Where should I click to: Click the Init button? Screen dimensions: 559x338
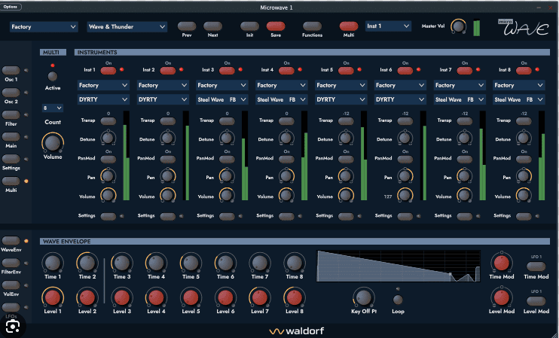249,26
